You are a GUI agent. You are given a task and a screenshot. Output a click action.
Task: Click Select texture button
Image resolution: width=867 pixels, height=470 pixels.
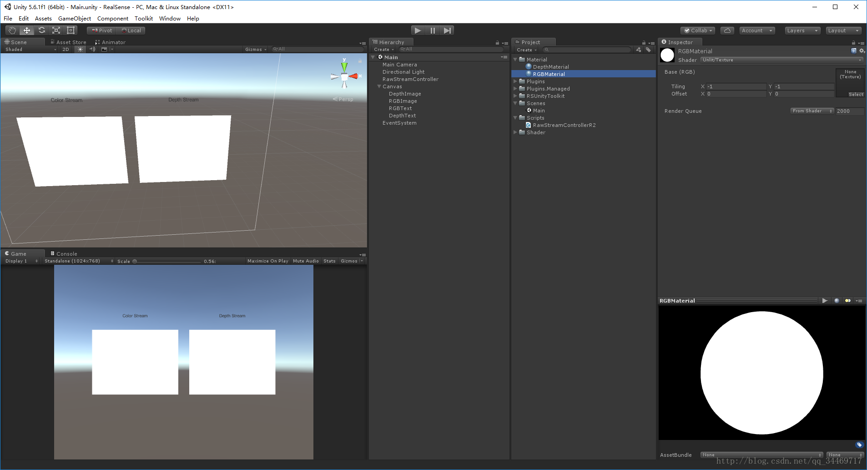[856, 95]
